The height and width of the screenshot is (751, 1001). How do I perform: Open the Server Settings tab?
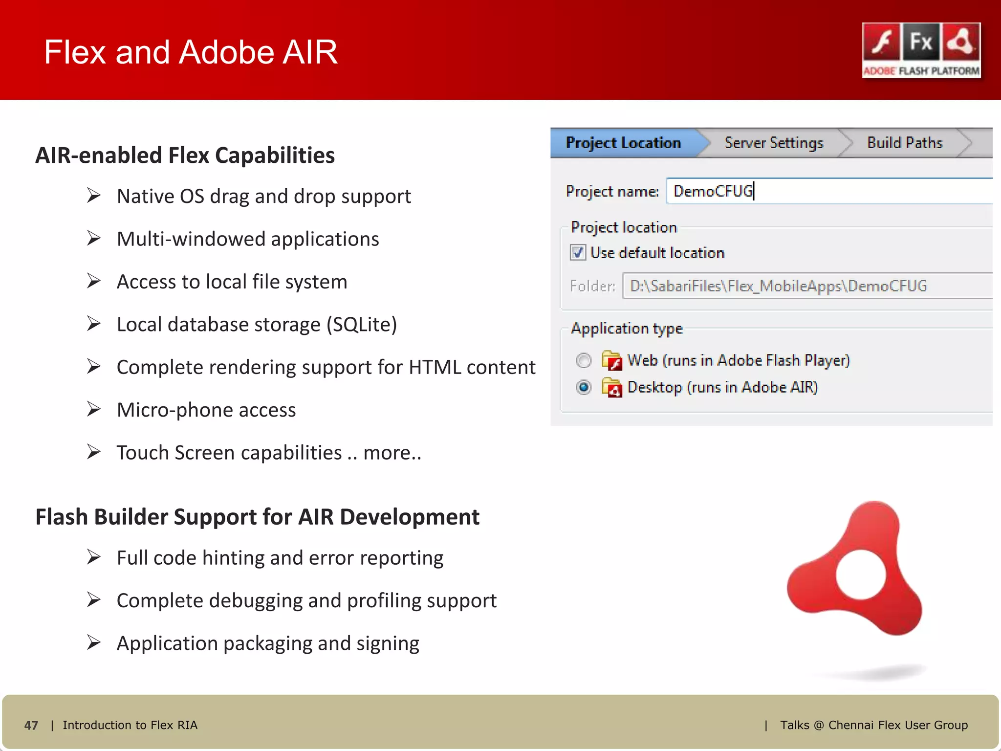click(x=774, y=143)
